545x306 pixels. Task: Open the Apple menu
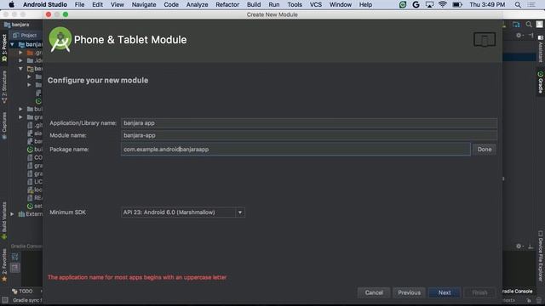point(11,4)
